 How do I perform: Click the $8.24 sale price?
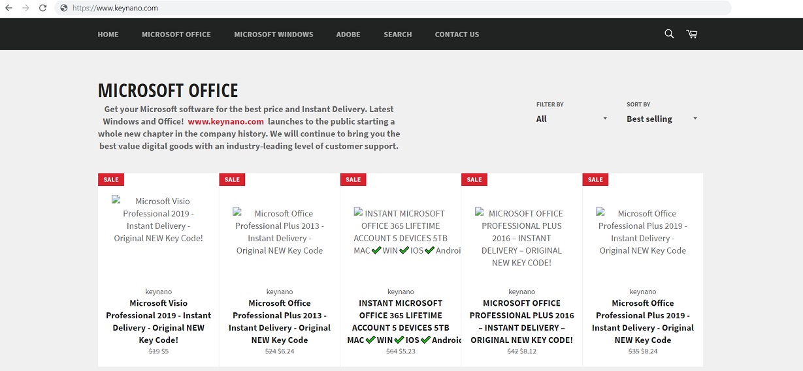coord(649,351)
